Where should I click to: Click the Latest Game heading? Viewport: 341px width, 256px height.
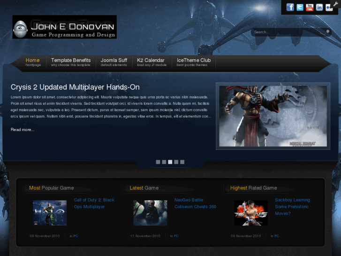pos(144,188)
